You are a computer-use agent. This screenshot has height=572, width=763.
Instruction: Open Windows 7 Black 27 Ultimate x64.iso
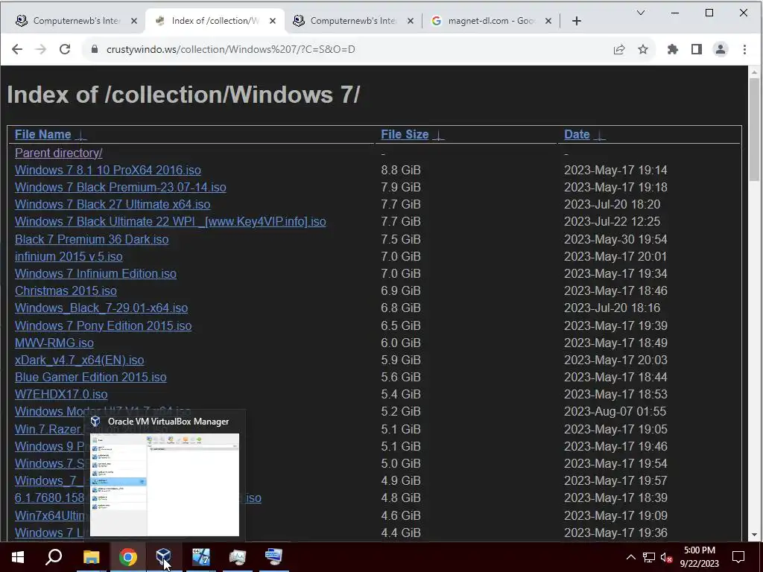point(113,204)
